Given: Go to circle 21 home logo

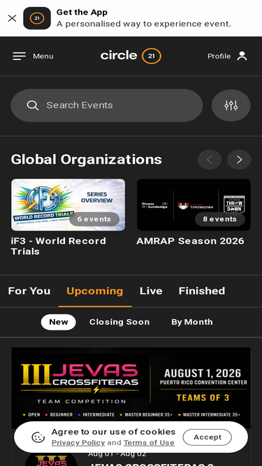Looking at the screenshot, I should point(131,56).
